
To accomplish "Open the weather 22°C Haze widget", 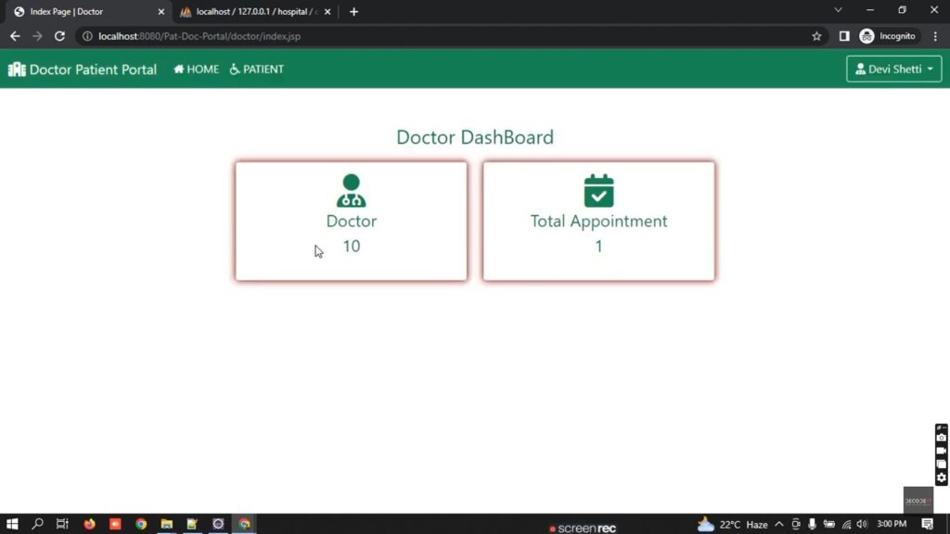I will [x=733, y=525].
